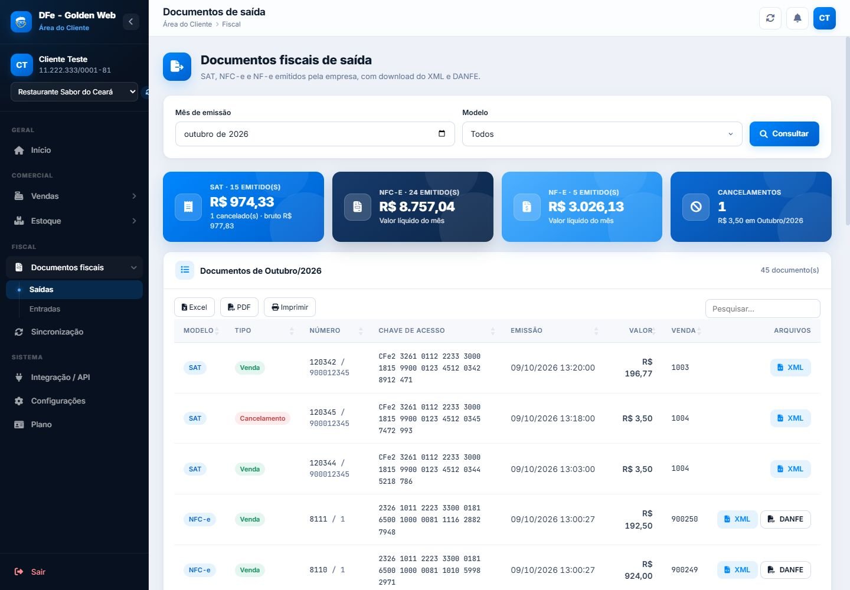
Task: Click the Consultar button
Action: pos(784,134)
